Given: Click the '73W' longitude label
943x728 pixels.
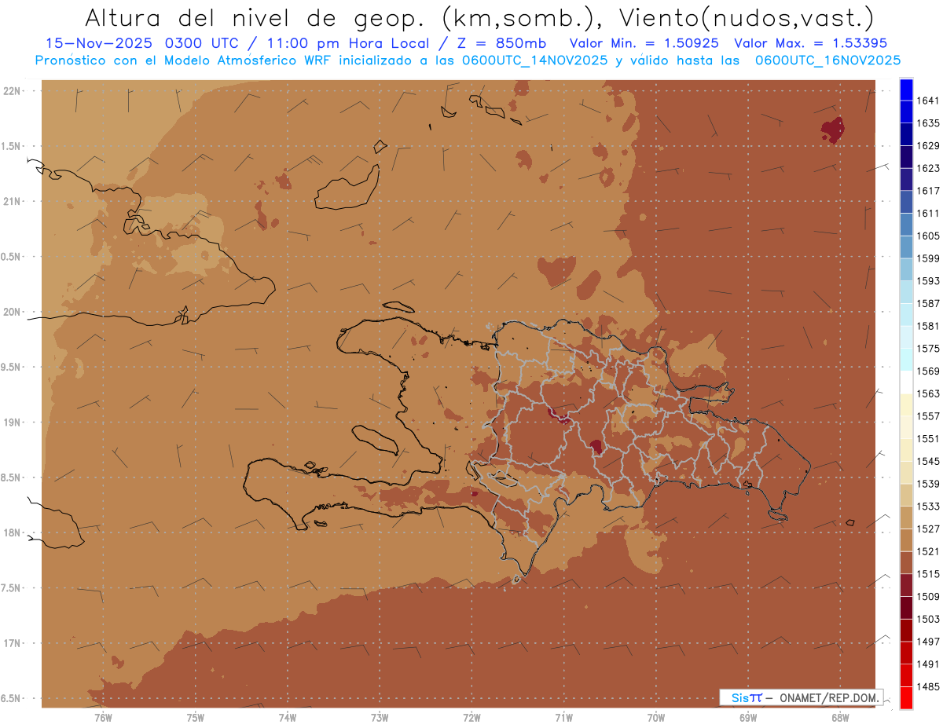Looking at the screenshot, I should [380, 717].
